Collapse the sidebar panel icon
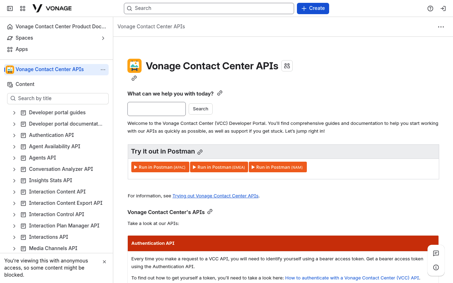Image resolution: width=453 pixels, height=283 pixels. (10, 8)
